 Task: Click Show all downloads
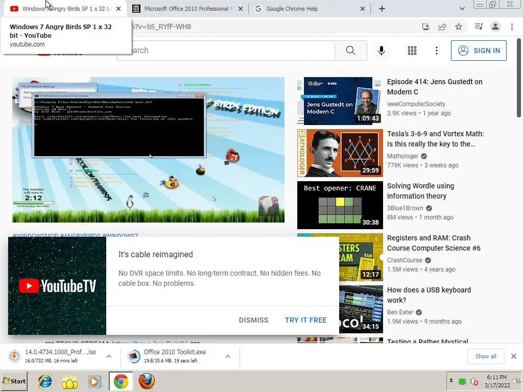tap(486, 356)
